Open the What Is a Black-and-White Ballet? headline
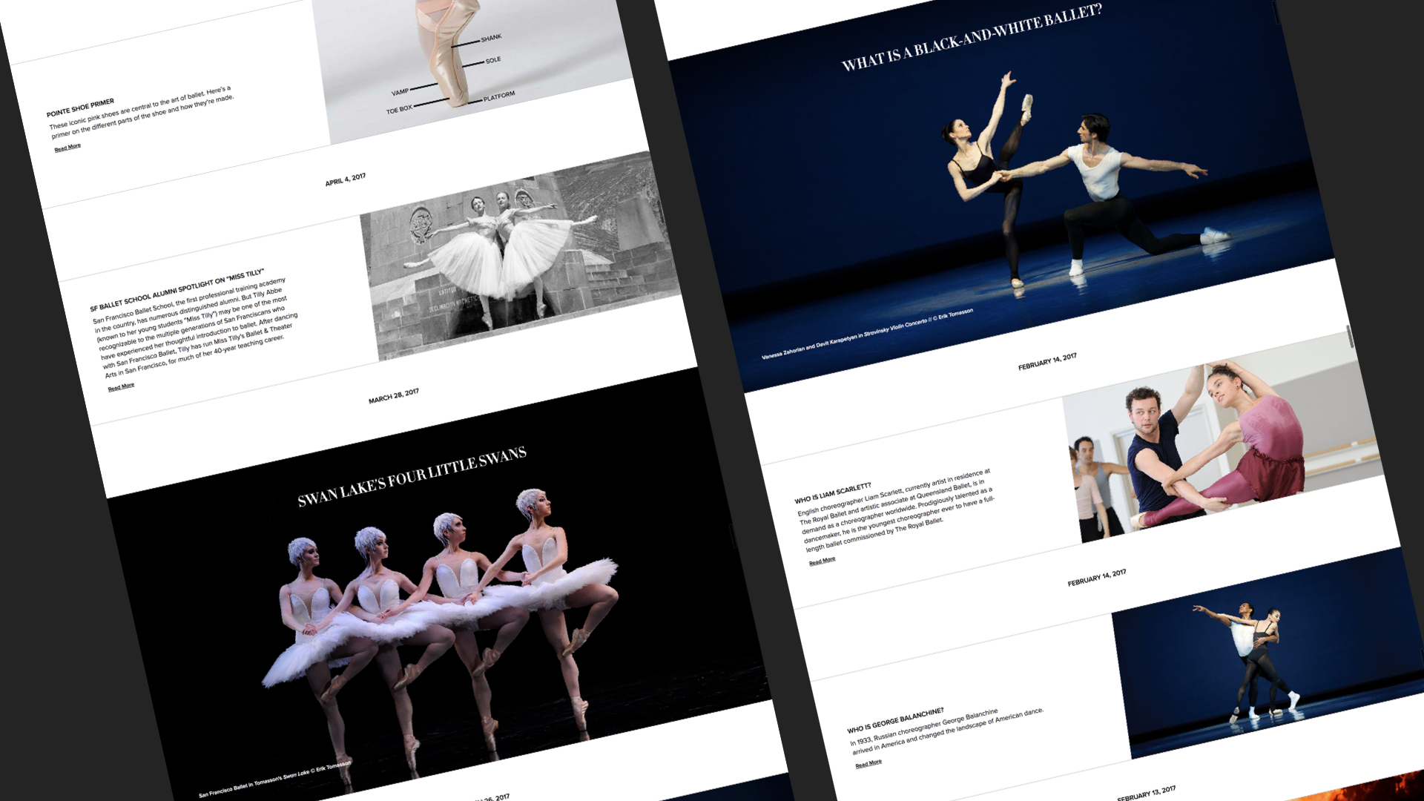1424x801 pixels. pyautogui.click(x=972, y=37)
